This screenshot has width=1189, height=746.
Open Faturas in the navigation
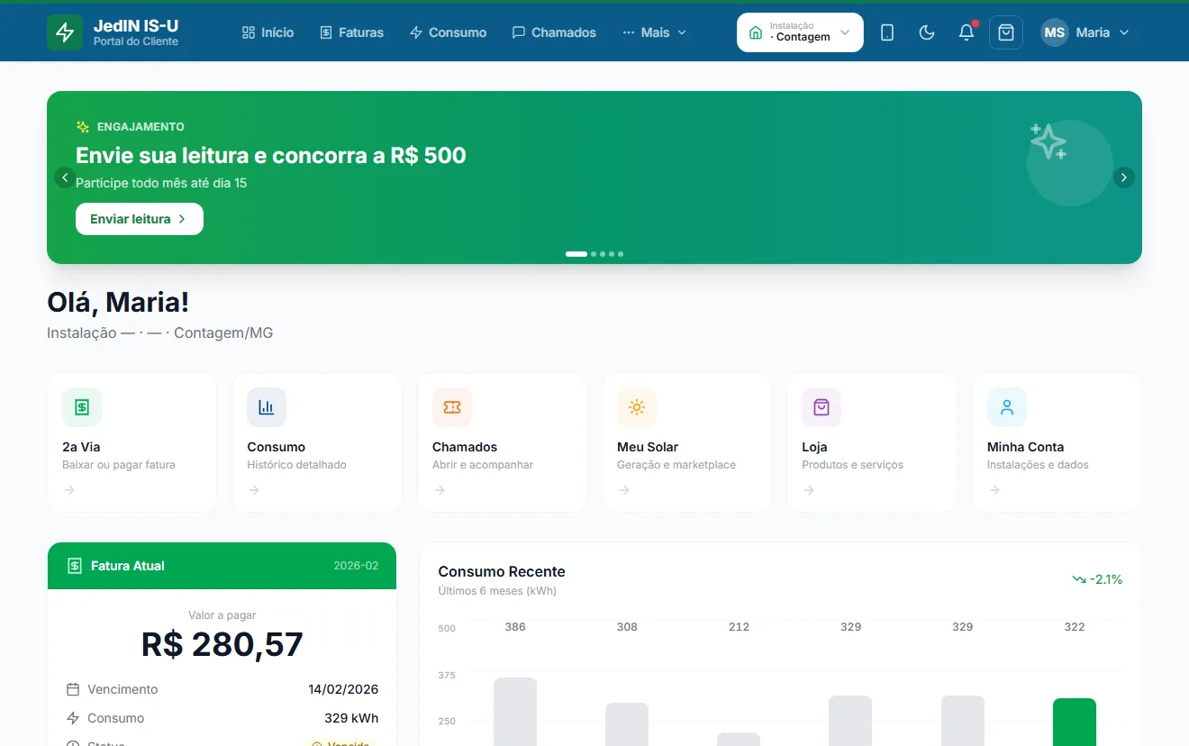pyautogui.click(x=351, y=32)
